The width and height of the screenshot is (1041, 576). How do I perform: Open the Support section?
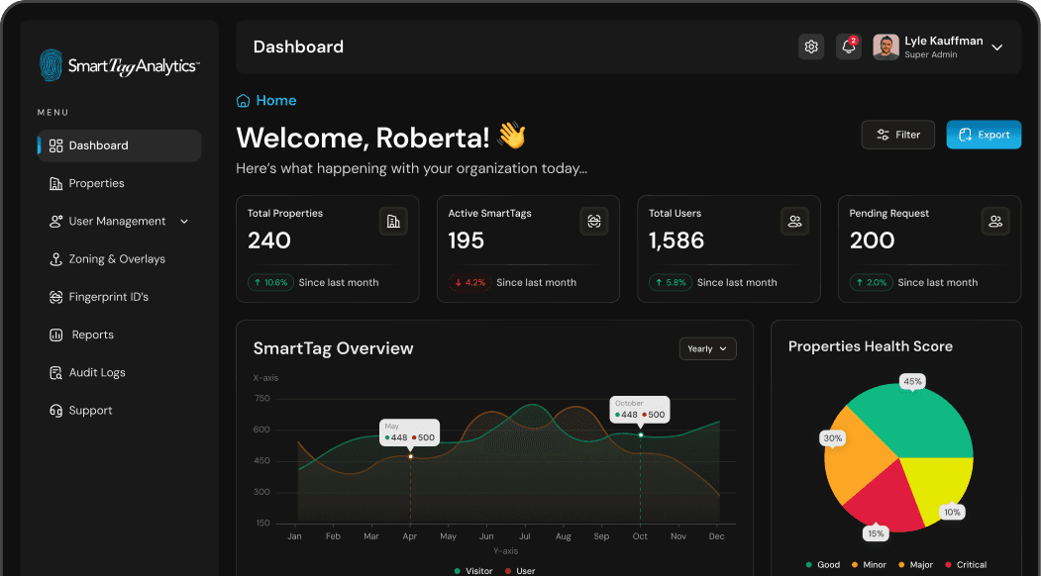click(88, 410)
